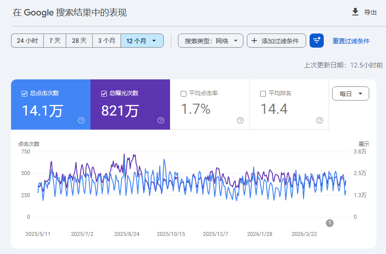The image size is (386, 254).
Task: Enable the 平均排名 checkbox
Action: [x=263, y=93]
